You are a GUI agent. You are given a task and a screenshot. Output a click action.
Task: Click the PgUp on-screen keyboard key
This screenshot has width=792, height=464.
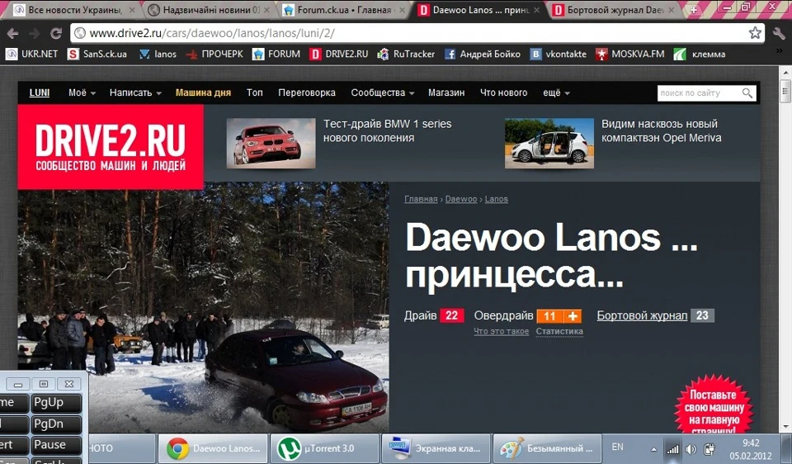[56, 403]
